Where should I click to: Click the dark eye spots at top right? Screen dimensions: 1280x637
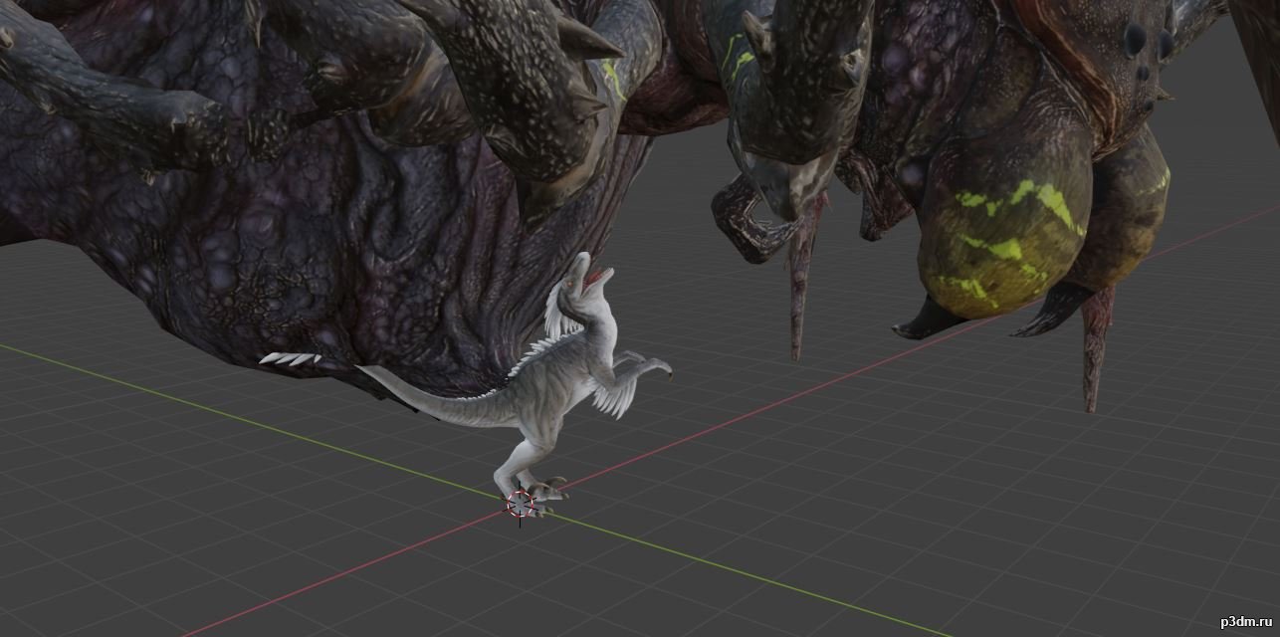[1147, 45]
